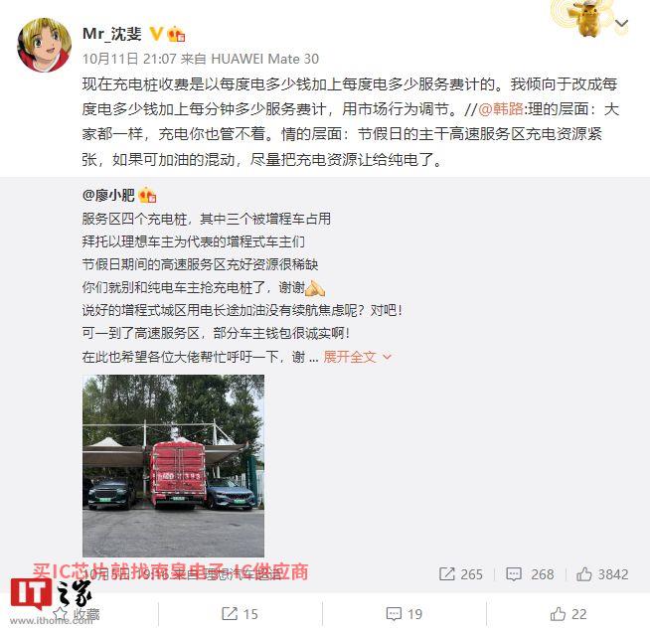The width and height of the screenshot is (650, 634).
Task: Like this post showing 22 likes
Action: (x=568, y=614)
